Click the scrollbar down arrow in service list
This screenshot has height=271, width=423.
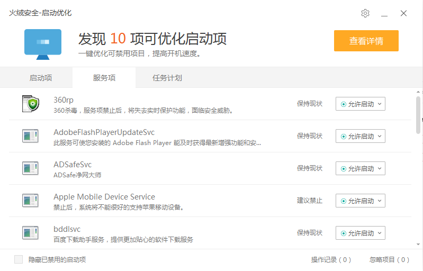tap(418, 245)
